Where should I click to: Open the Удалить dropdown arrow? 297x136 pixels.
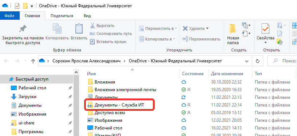(x=207, y=28)
